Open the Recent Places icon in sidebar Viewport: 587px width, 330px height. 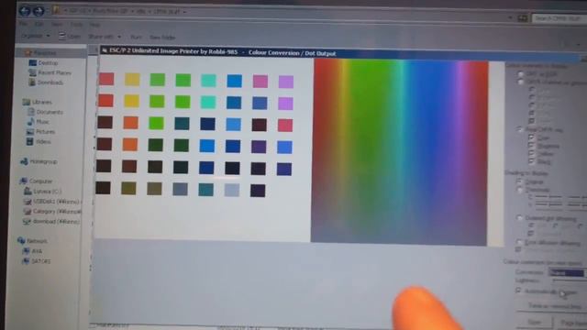pyautogui.click(x=32, y=72)
